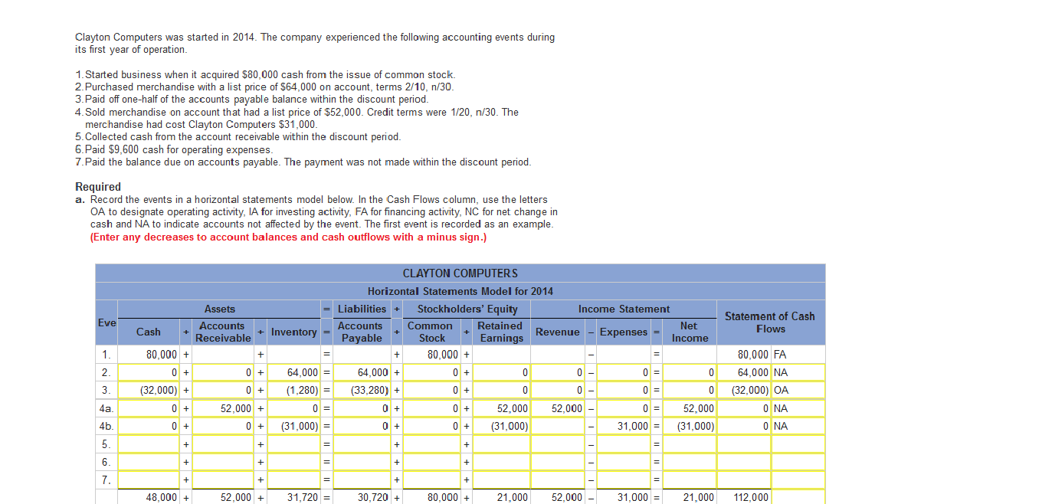1052x504 pixels.
Task: Click the 64,000 Inventory cell in row 2
Action: (293, 372)
